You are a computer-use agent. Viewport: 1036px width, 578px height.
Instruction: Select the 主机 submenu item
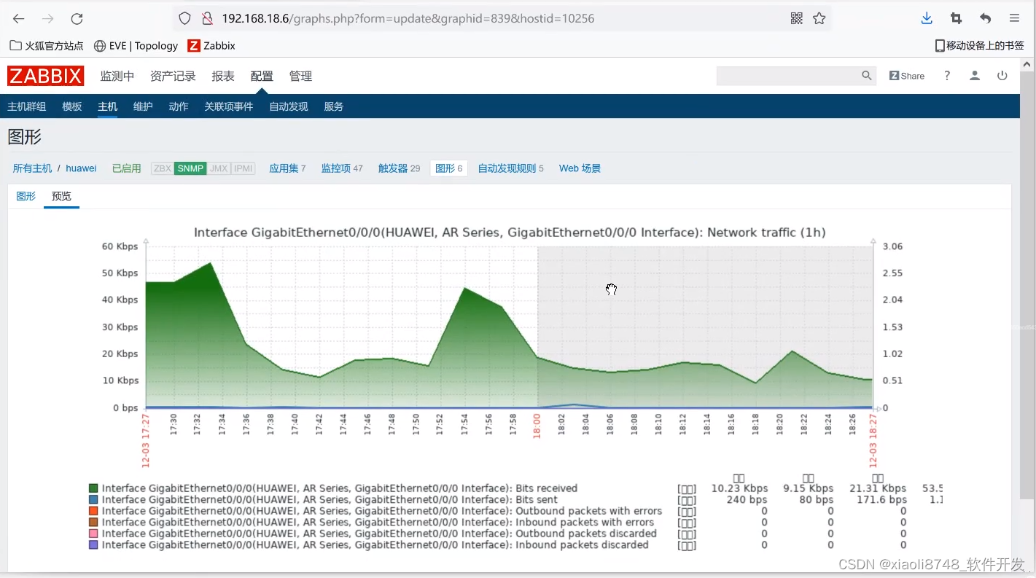pos(108,106)
